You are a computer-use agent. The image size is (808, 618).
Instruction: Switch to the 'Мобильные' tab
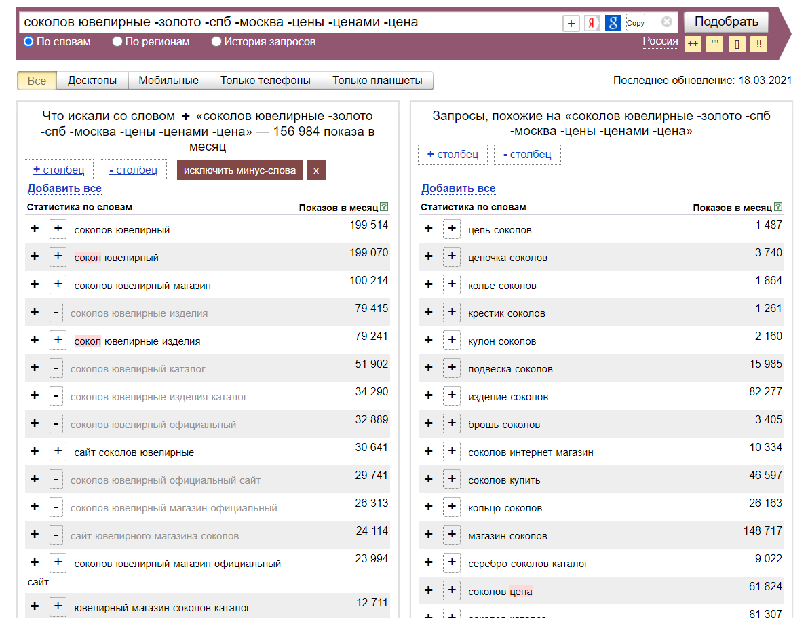tap(168, 81)
